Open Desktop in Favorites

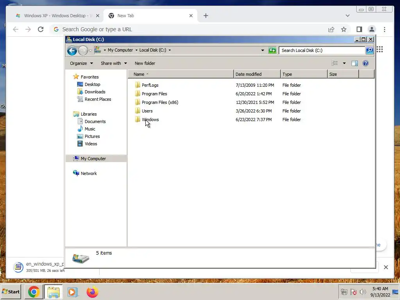coord(92,84)
